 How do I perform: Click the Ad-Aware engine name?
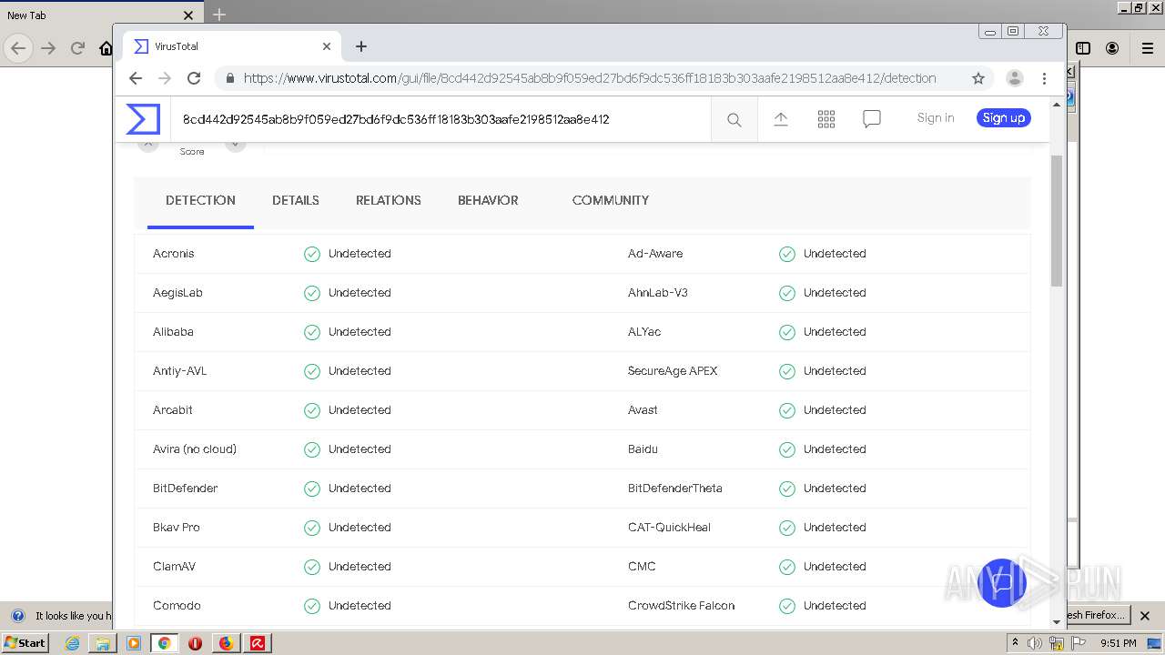pyautogui.click(x=655, y=254)
